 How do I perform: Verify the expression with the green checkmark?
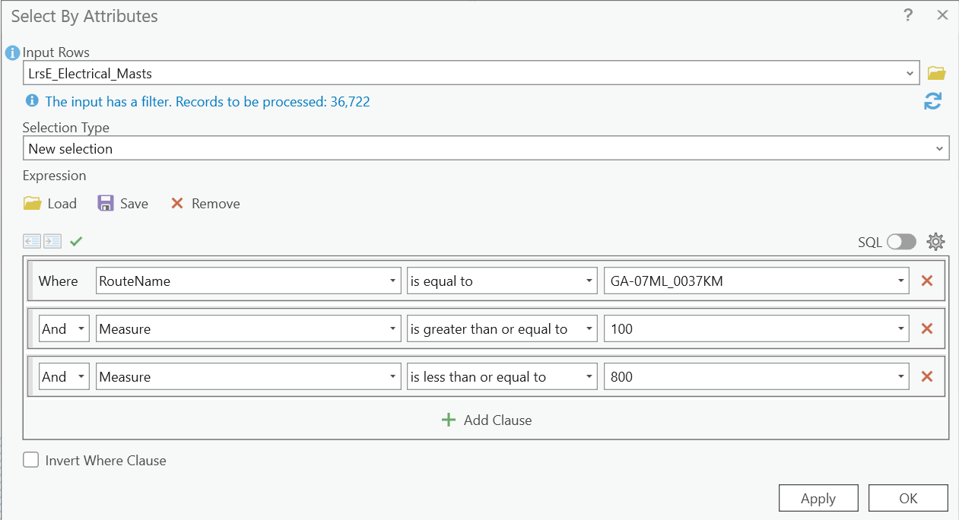click(x=75, y=242)
